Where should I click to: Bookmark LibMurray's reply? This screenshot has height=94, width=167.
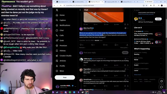pyautogui.click(x=125, y=65)
